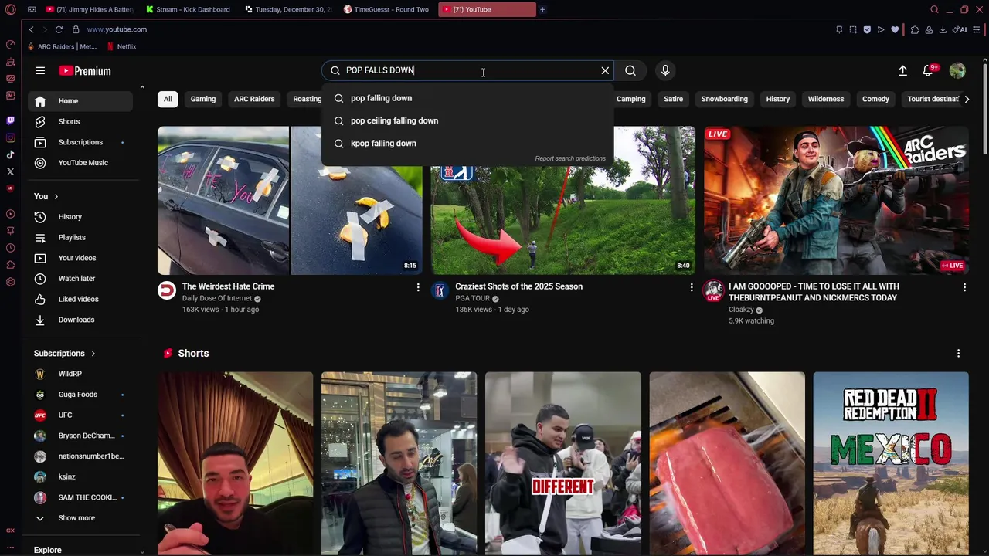Choose the 'pop ceiling falling down' suggestion

tap(467, 120)
